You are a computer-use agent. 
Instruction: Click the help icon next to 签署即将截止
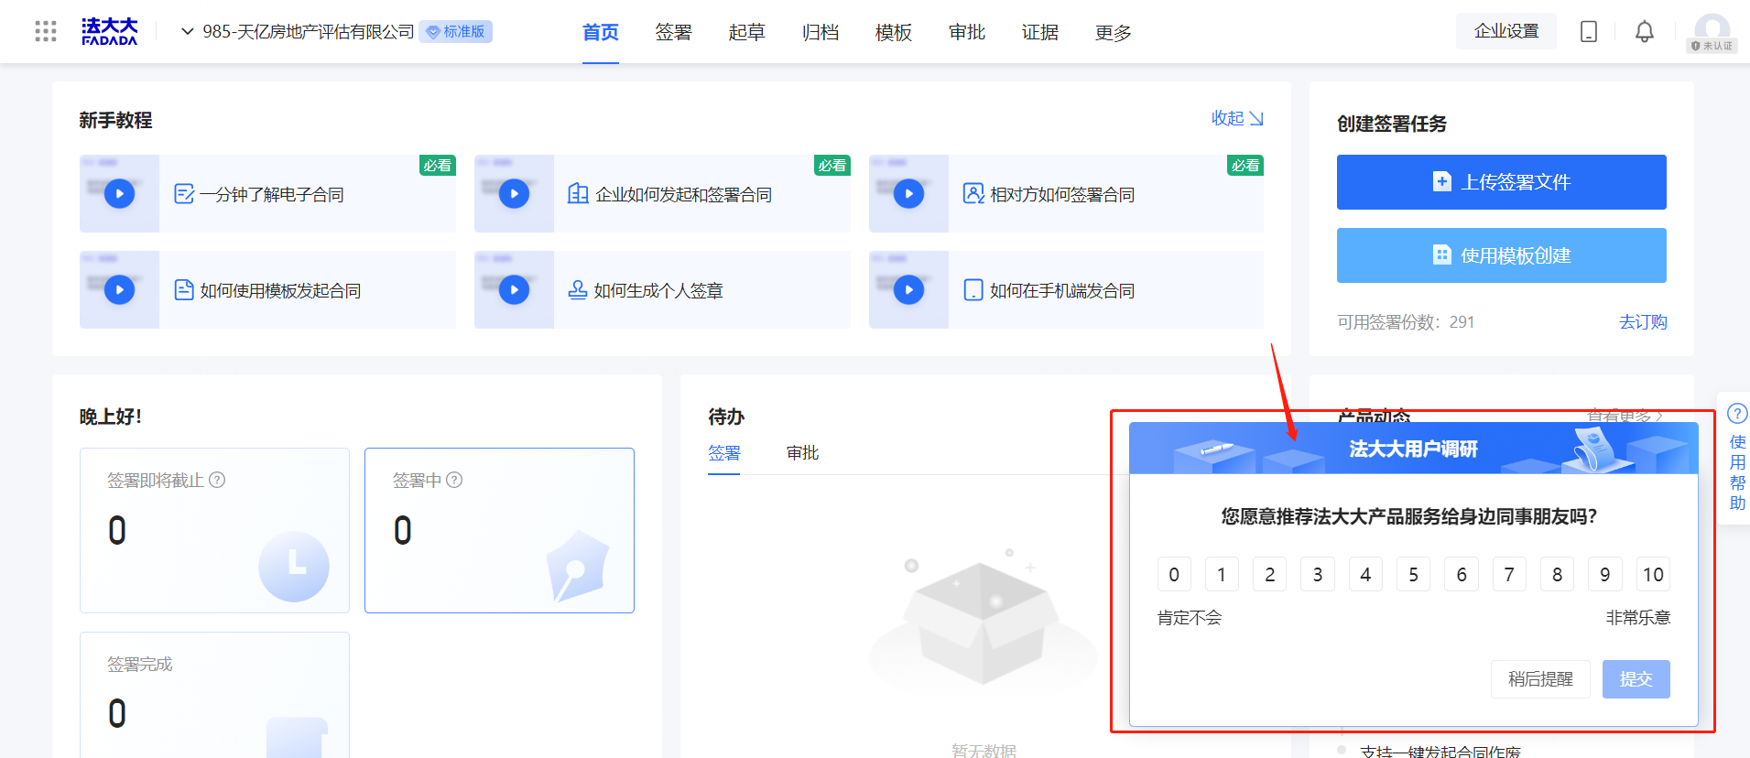point(217,480)
